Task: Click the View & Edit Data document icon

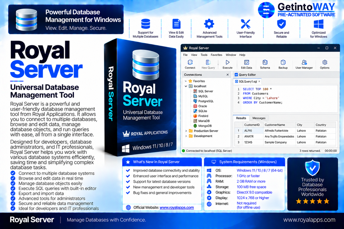Action: (x=176, y=24)
